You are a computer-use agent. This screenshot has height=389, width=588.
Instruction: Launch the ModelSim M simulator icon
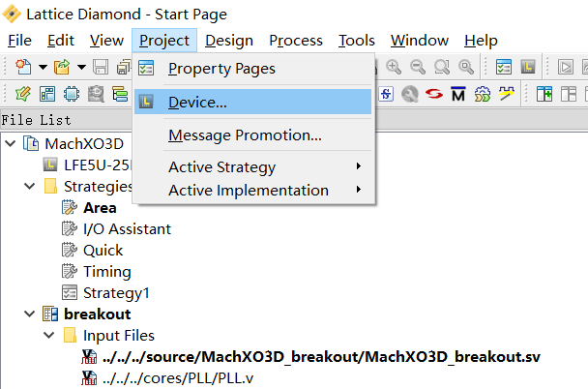[458, 94]
